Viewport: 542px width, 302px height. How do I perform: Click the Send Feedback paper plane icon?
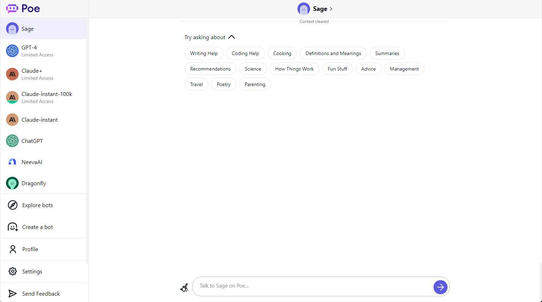point(12,294)
